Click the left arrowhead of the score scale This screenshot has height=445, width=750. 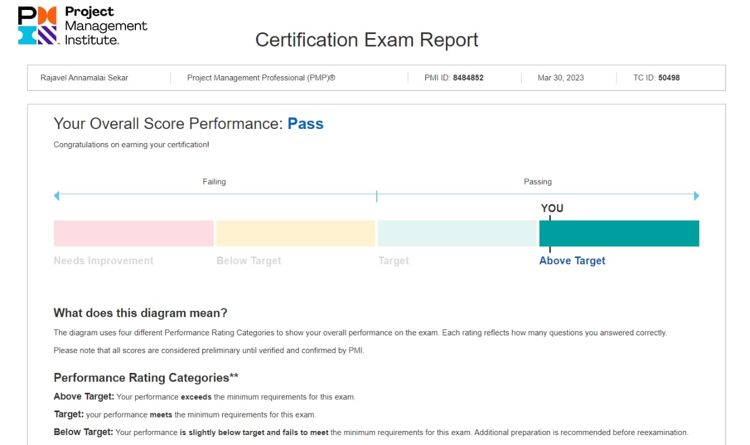pyautogui.click(x=56, y=196)
